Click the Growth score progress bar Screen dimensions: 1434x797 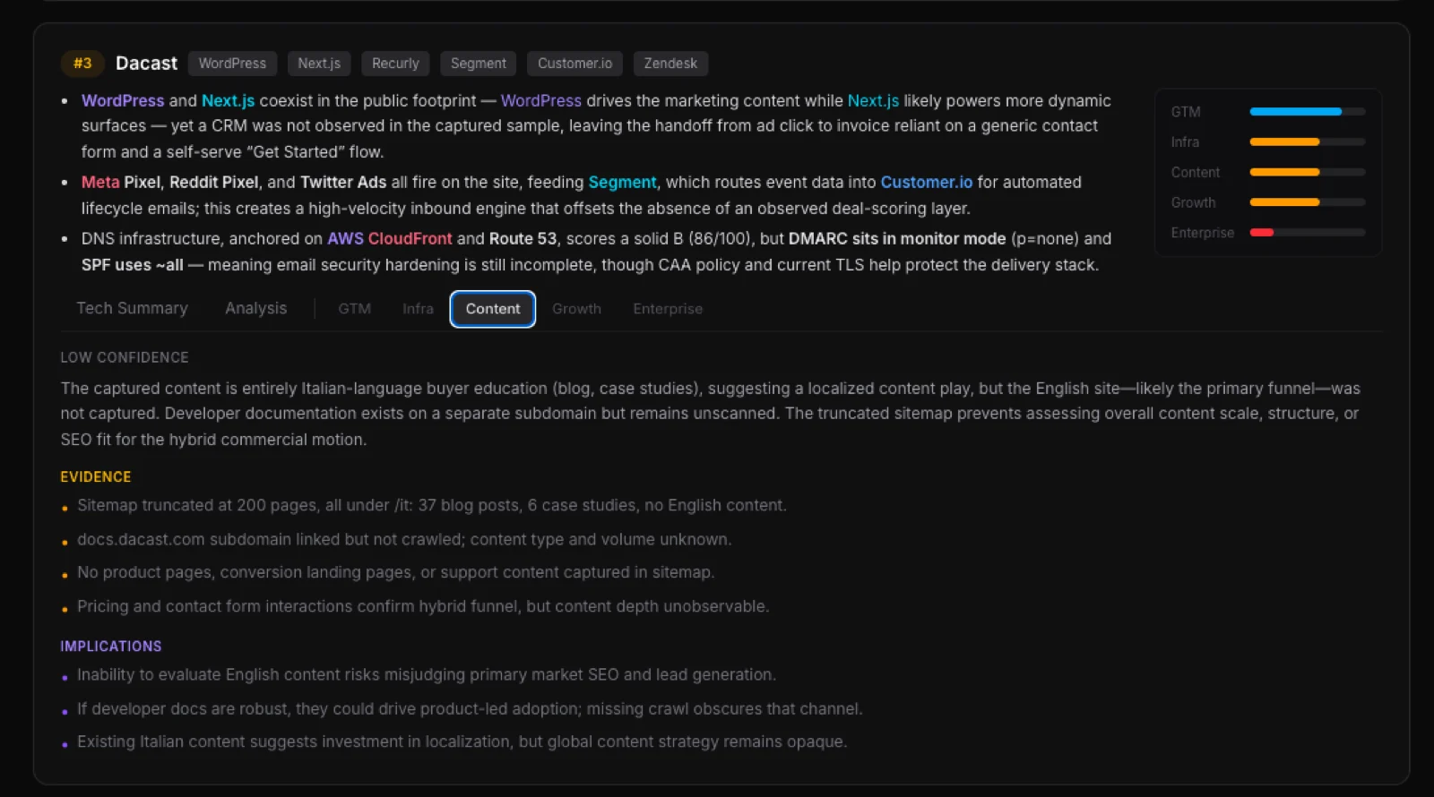(x=1308, y=202)
